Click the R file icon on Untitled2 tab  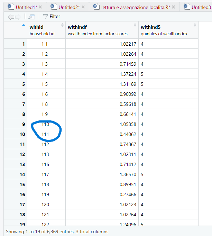(x=53, y=7)
